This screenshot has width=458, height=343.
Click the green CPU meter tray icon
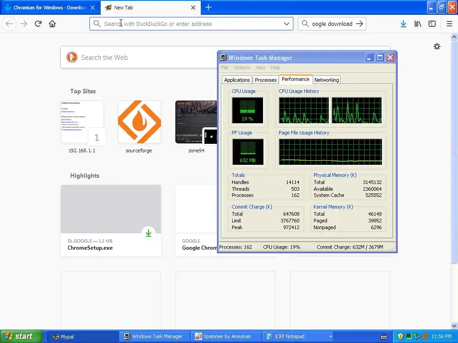pyautogui.click(x=409, y=336)
